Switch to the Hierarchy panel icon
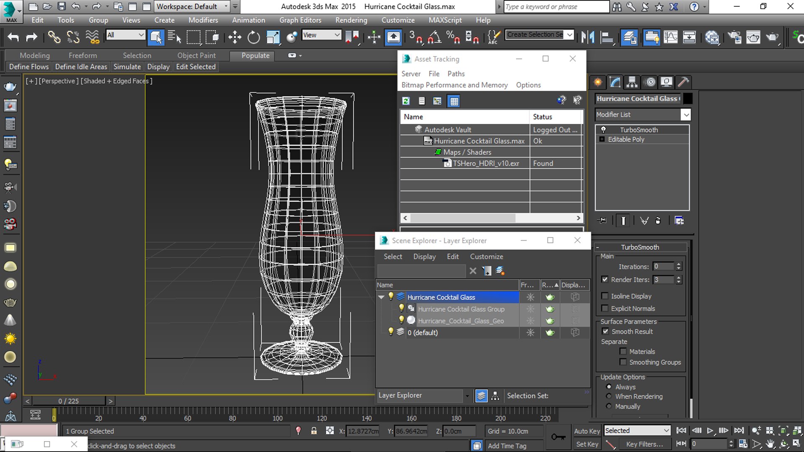This screenshot has width=804, height=452. click(x=632, y=82)
